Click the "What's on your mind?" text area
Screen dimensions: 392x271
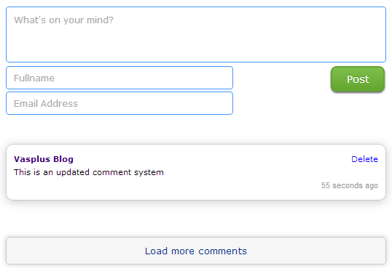tap(196, 34)
